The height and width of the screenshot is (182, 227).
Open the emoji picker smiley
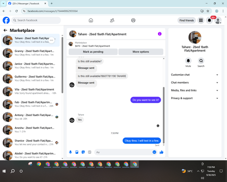154,152
